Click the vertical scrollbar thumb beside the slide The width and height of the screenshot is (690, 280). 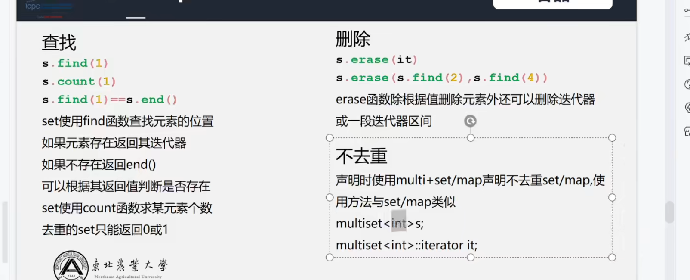pos(669,212)
